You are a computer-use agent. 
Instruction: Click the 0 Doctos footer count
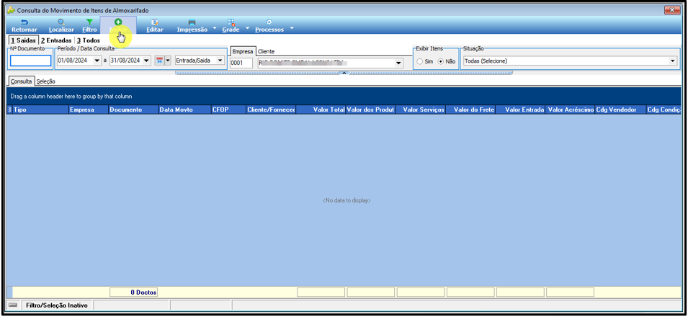coord(133,293)
